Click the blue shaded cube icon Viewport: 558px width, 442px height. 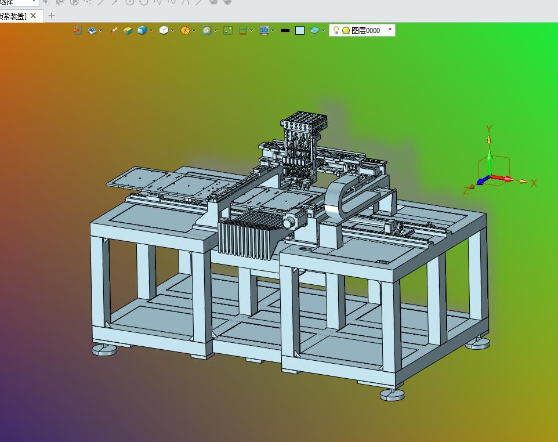point(142,30)
